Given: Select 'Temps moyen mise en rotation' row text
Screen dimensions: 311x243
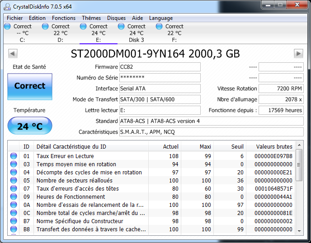Looking at the screenshot, I should [x=76, y=164].
